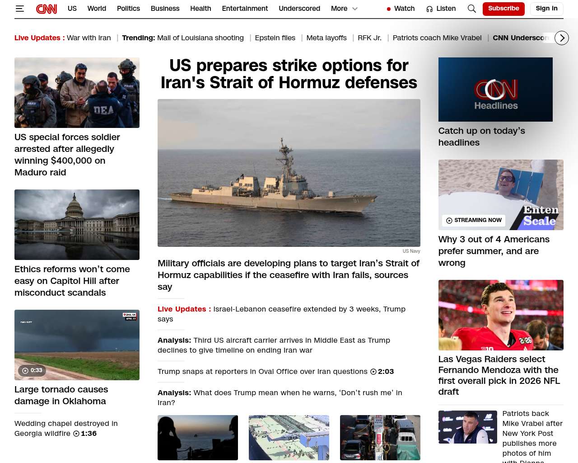Play Trump snaps at reporters video 2:03
Image resolution: width=578 pixels, height=463 pixels.
(x=382, y=372)
